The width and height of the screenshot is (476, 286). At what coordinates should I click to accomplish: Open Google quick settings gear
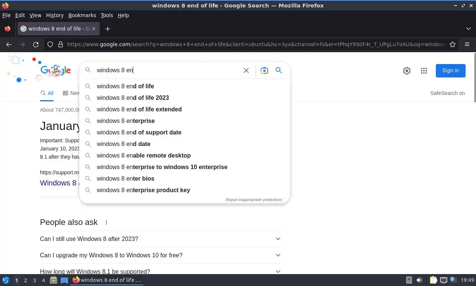407,71
